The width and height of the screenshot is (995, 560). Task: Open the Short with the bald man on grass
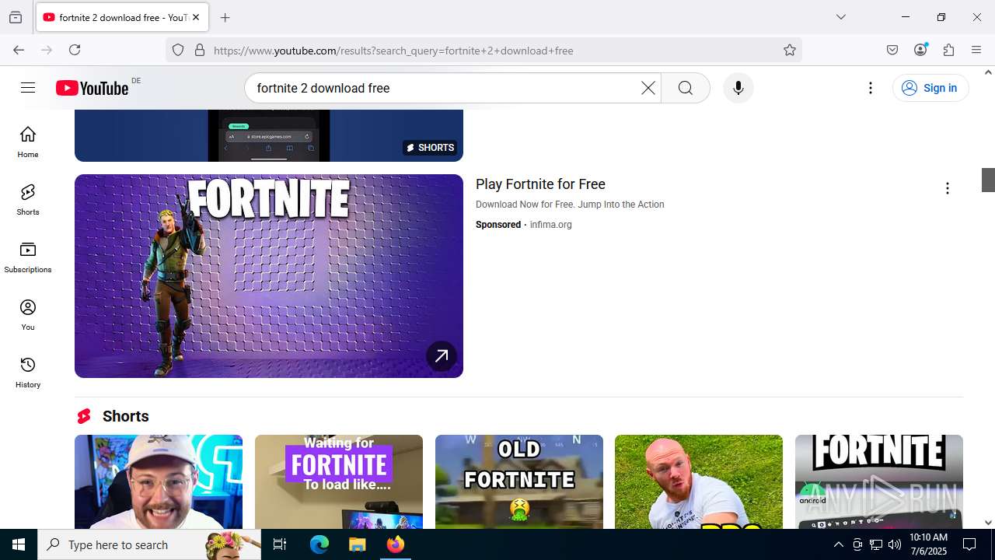point(699,481)
